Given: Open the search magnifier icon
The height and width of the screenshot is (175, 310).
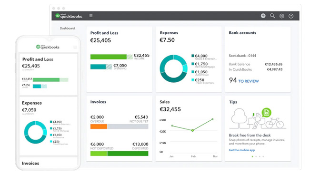Looking at the screenshot, I should coord(272,16).
